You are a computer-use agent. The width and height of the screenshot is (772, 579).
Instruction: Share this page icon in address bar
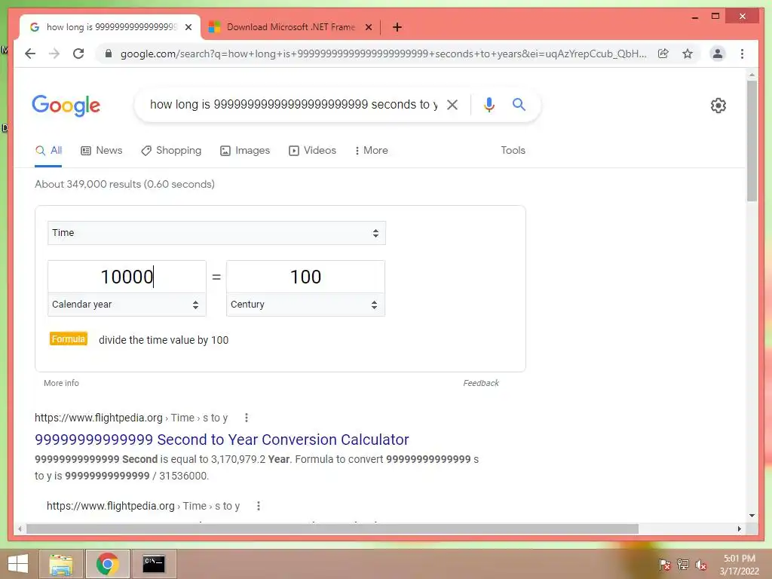[x=663, y=54]
